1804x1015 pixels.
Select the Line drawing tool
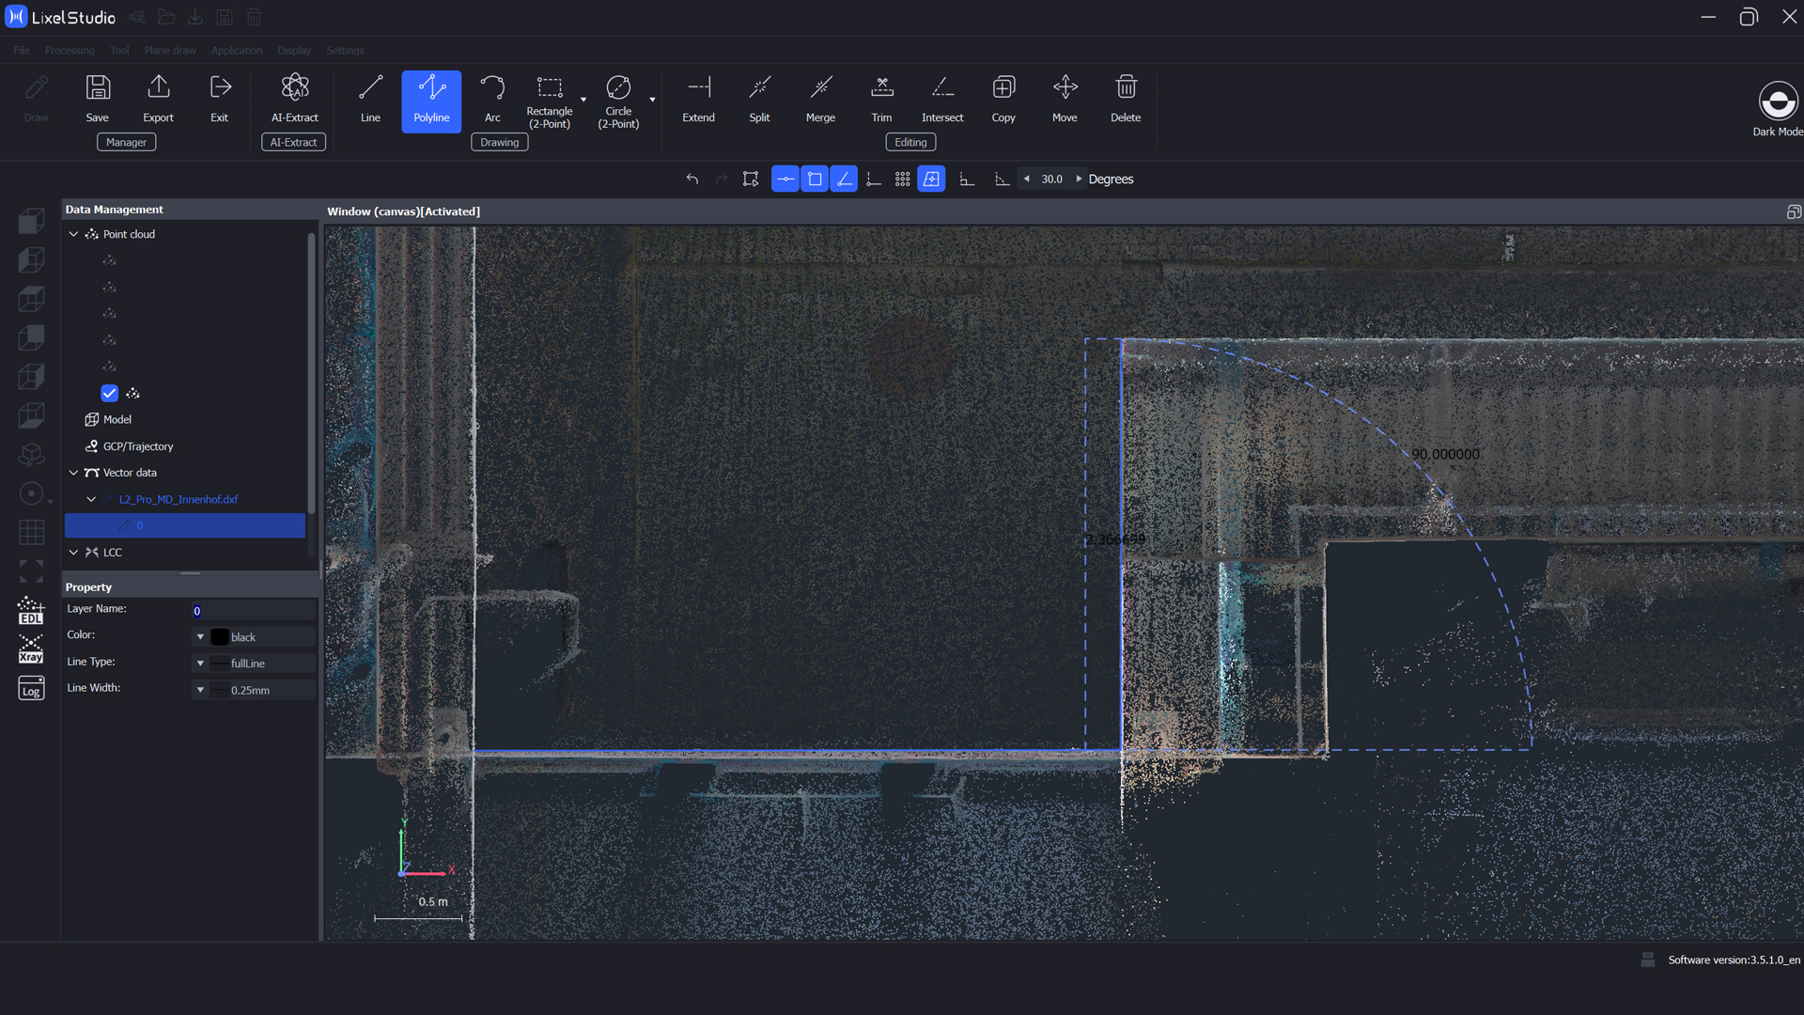pyautogui.click(x=370, y=99)
